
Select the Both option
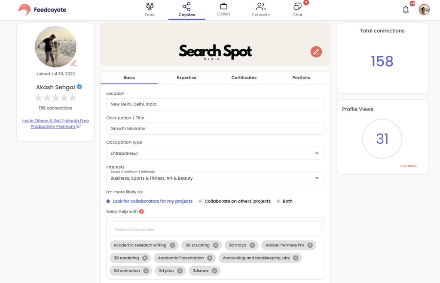284,201
